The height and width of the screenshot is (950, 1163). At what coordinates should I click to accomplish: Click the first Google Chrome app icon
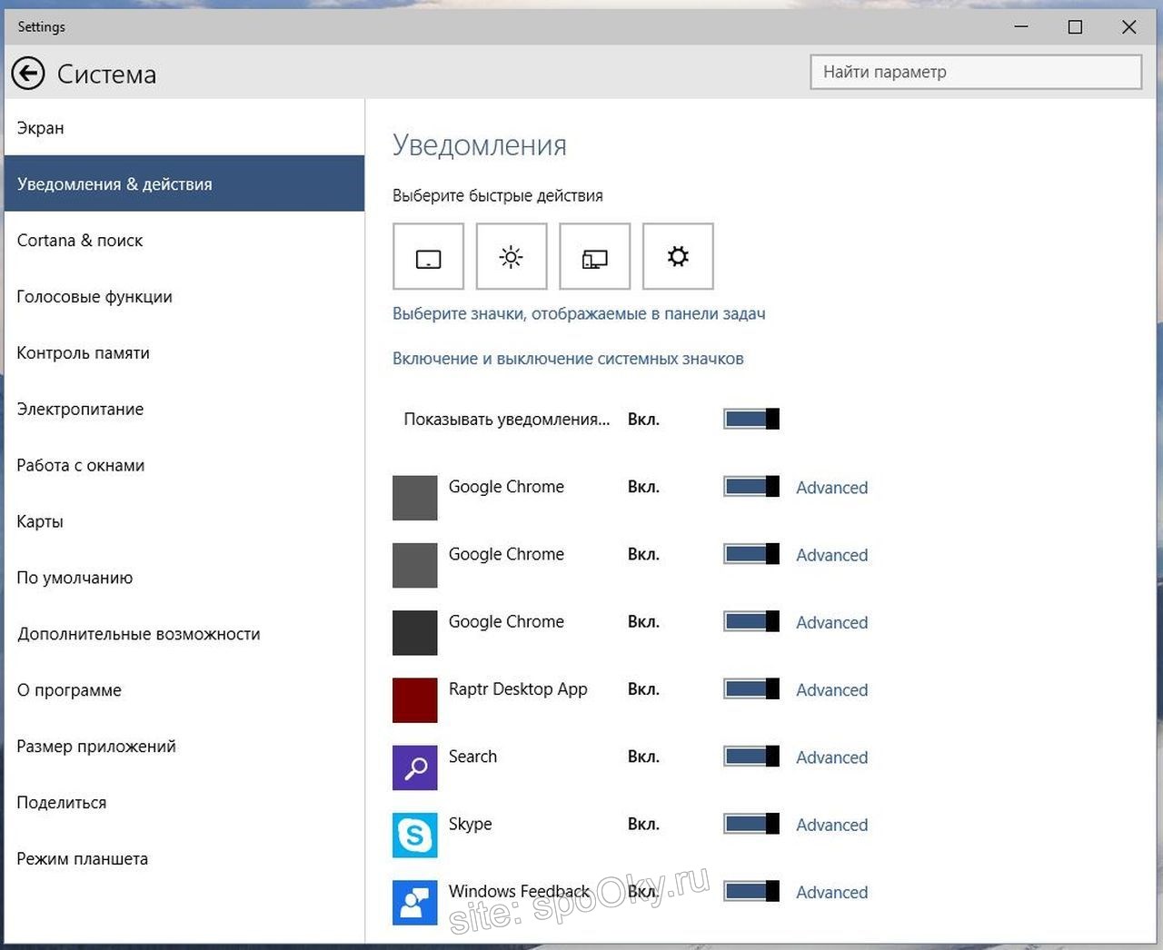[x=415, y=498]
